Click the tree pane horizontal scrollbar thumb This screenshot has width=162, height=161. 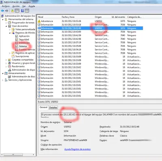tap(13, 154)
